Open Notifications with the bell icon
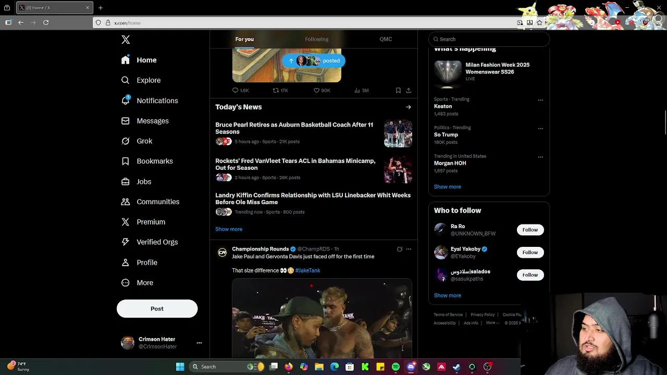 tap(149, 101)
